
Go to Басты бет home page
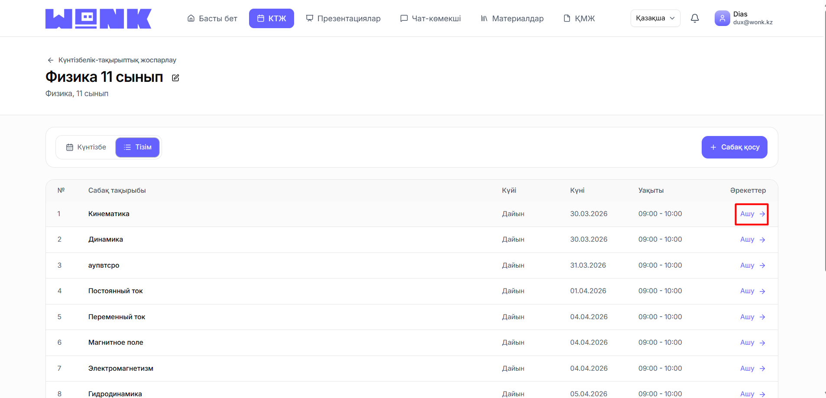pos(212,19)
